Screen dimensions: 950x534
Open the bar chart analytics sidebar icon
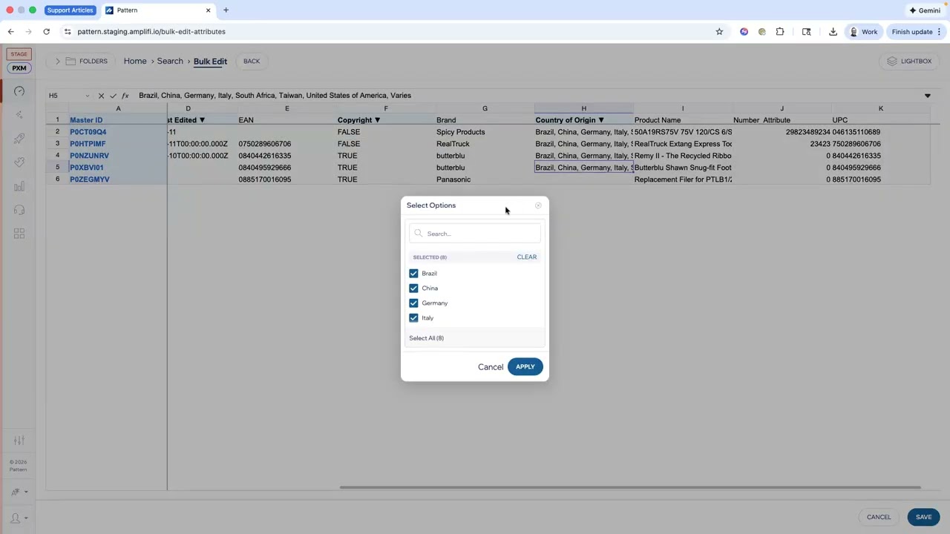(19, 186)
